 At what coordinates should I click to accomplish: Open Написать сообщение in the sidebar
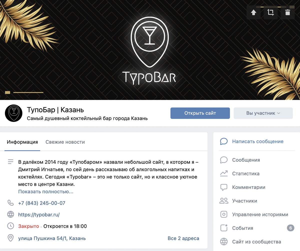[x=257, y=141]
